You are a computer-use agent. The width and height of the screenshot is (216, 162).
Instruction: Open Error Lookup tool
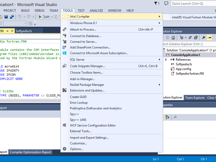tap(111, 103)
